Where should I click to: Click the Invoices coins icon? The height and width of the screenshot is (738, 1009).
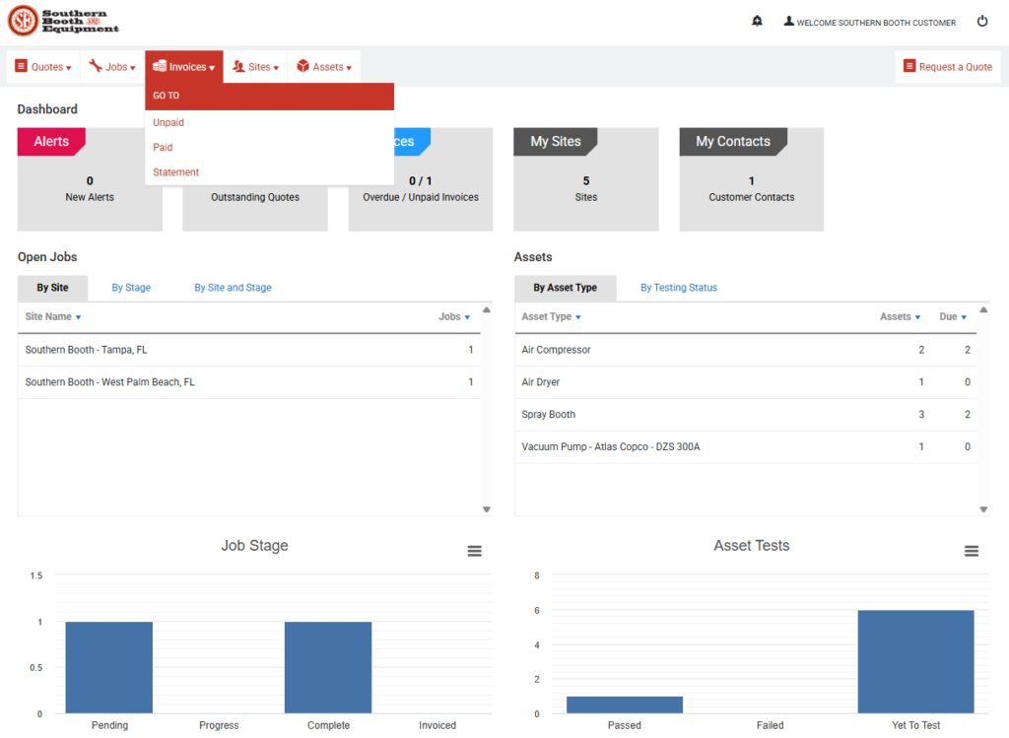coord(159,66)
